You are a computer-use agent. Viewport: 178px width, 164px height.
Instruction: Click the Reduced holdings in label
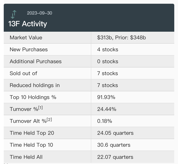(35, 85)
